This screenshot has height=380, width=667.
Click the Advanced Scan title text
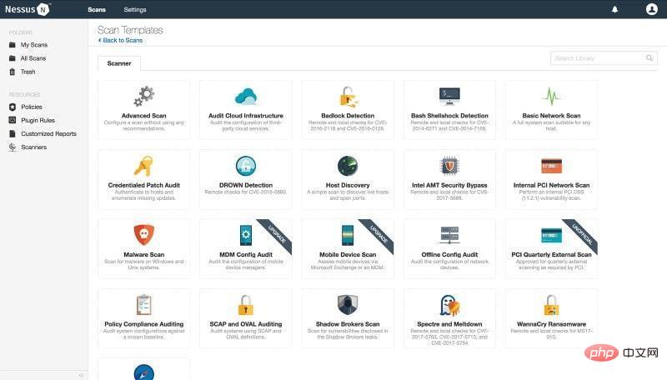tap(143, 116)
